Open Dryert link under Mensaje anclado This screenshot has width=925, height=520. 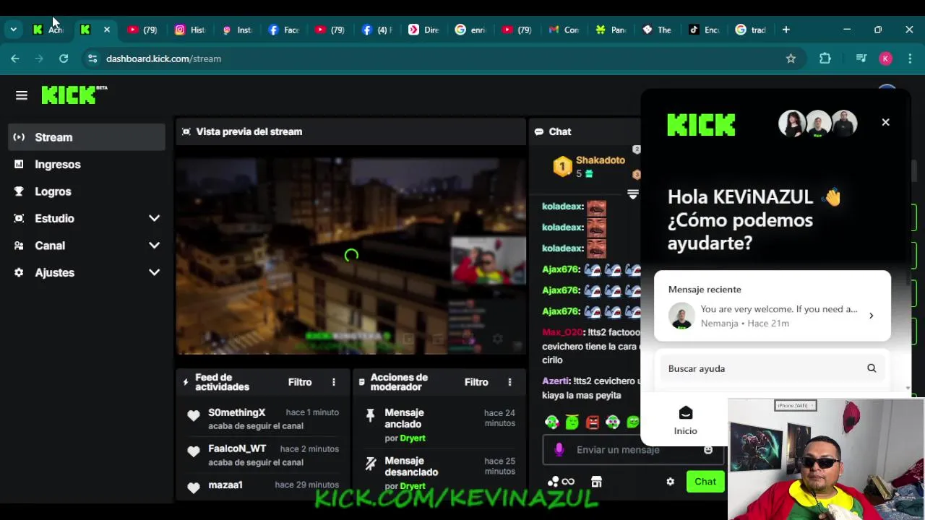413,438
